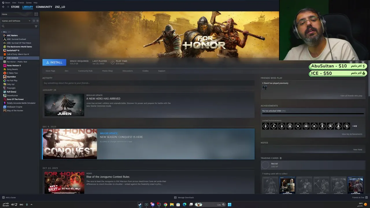Open the For Honor game settings gear icon

[351, 62]
